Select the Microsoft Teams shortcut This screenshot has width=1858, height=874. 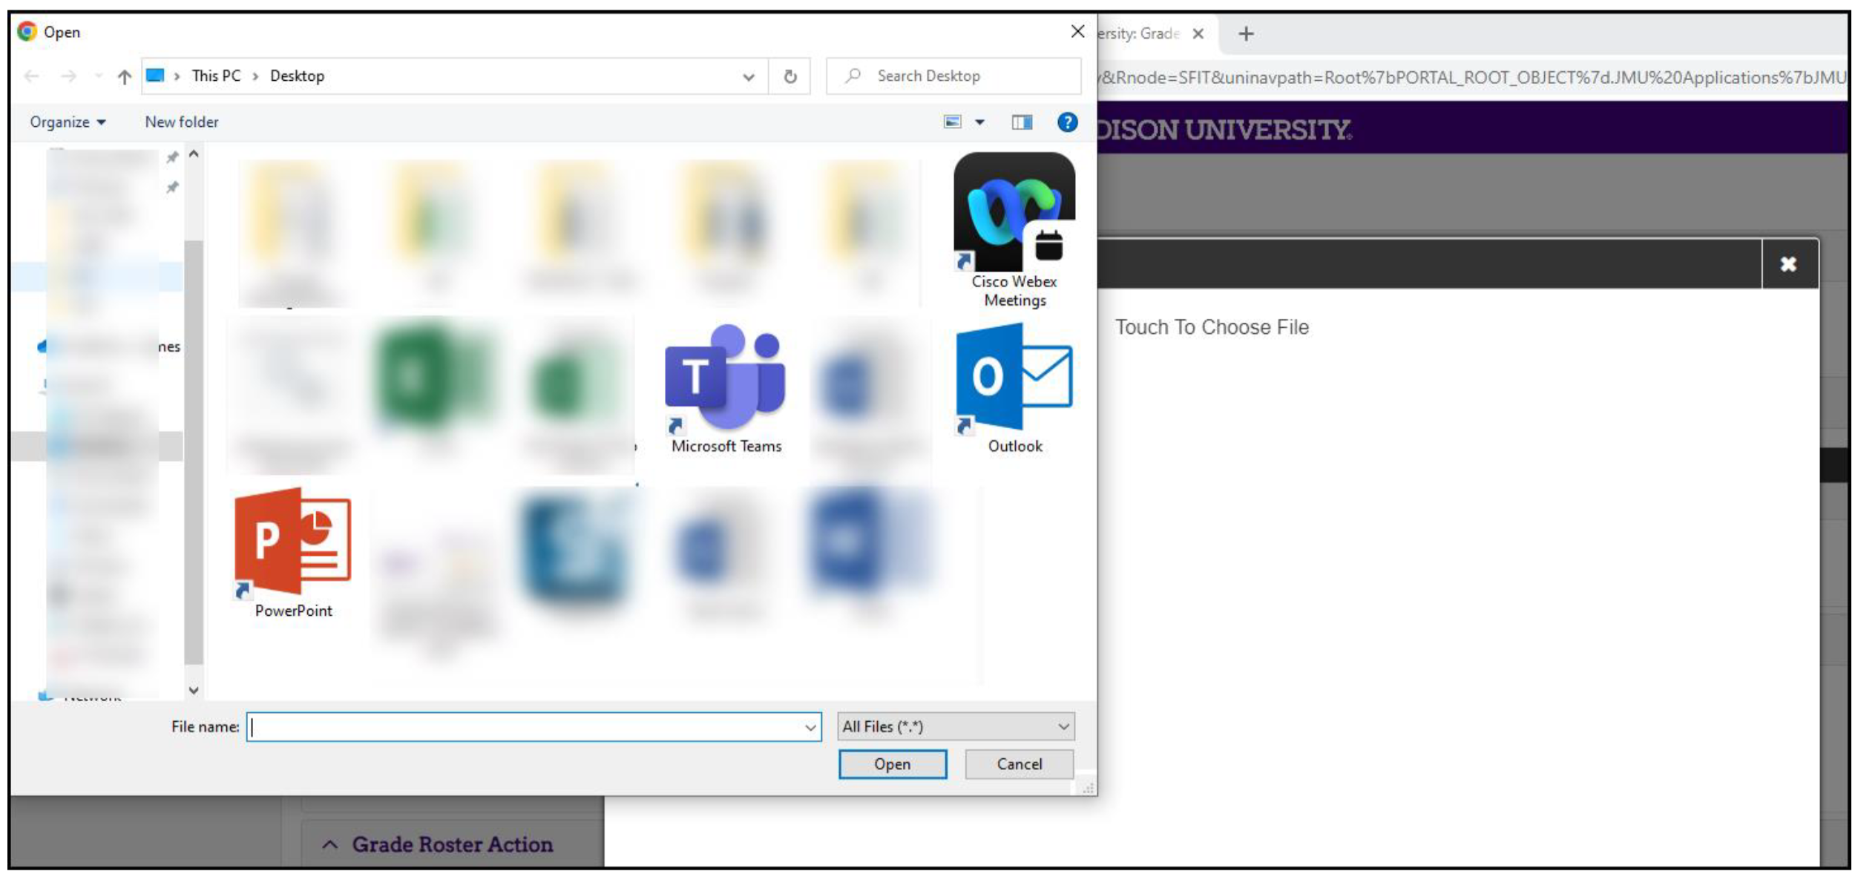[x=726, y=389]
